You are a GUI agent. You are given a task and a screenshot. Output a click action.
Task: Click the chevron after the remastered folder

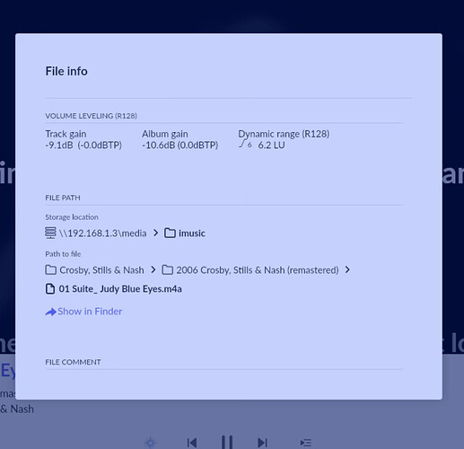347,270
